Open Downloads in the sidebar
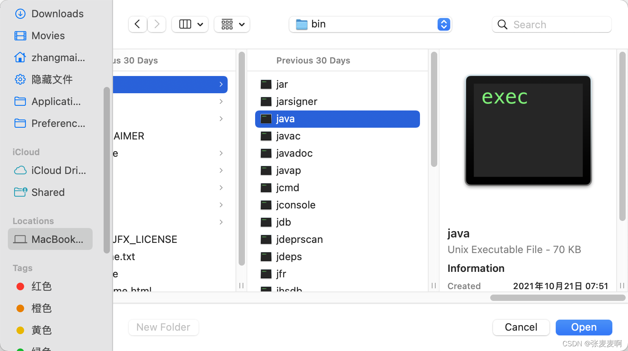 pos(50,14)
